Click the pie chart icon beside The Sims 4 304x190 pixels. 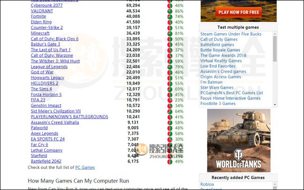(170, 90)
